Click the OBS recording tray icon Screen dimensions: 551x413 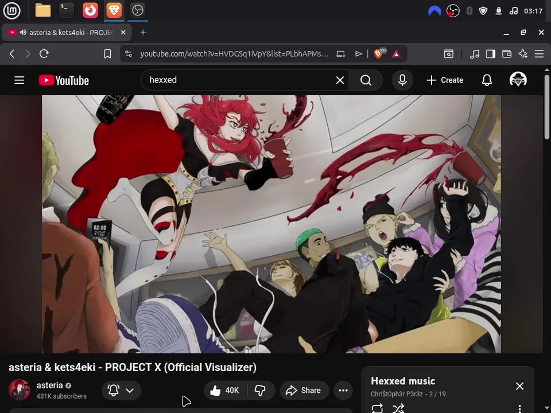[x=453, y=11]
